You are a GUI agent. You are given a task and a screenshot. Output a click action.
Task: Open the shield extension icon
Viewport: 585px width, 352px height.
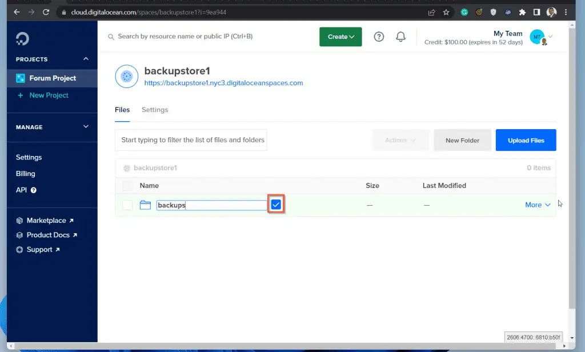coord(493,13)
